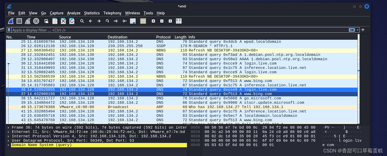The height and width of the screenshot is (156, 387).
Task: Restart the current capture
Action: pos(28,21)
